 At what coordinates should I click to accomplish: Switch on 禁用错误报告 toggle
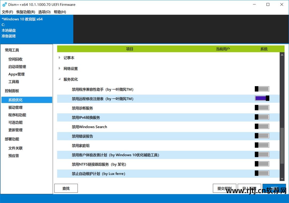pos(262,136)
